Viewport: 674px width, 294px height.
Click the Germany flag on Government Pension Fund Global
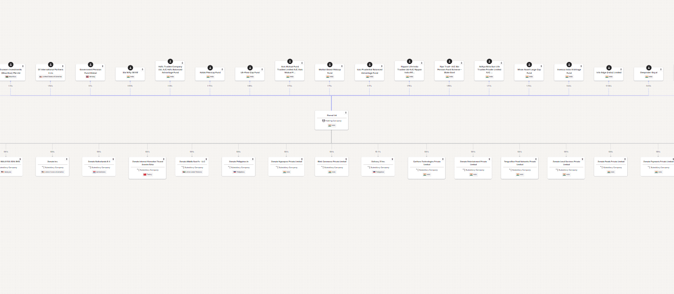[x=91, y=76]
